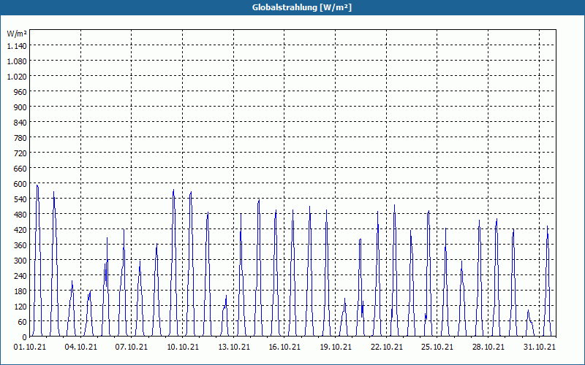Image resolution: width=585 pixels, height=365 pixels.
Task: Click the 120 y-axis label
Action: click(x=21, y=307)
